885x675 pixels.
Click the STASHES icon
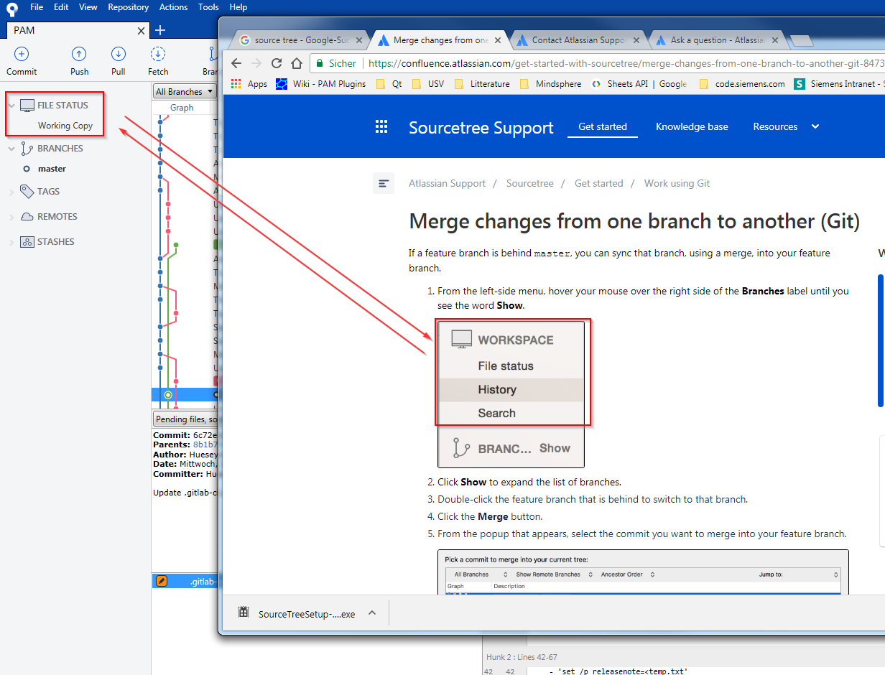coord(27,242)
